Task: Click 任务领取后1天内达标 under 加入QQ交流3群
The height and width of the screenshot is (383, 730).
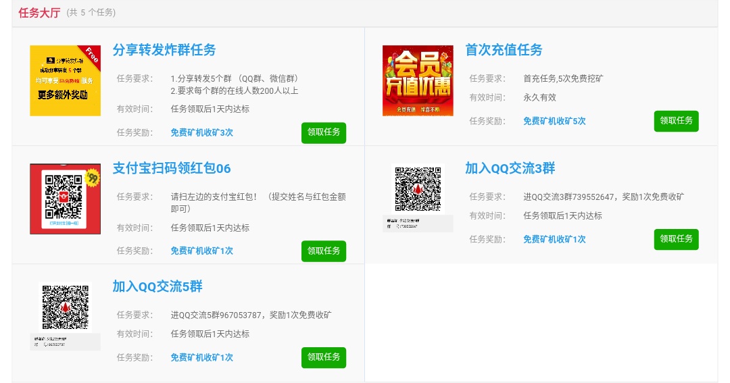Action: point(562,216)
